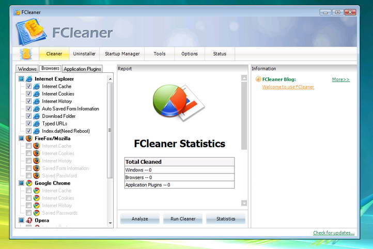Uncheck Download Folder checkbox
The width and height of the screenshot is (373, 249).
(x=28, y=116)
